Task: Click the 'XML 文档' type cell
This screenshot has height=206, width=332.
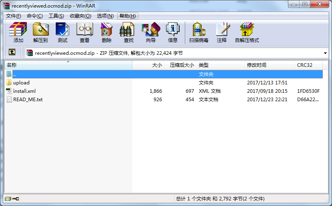Action: 210,91
